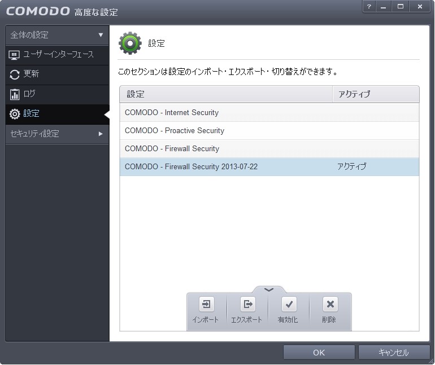Viewport: 435px width, 365px height.
Task: Select COMODO - Firewall Security row
Action: (269, 149)
